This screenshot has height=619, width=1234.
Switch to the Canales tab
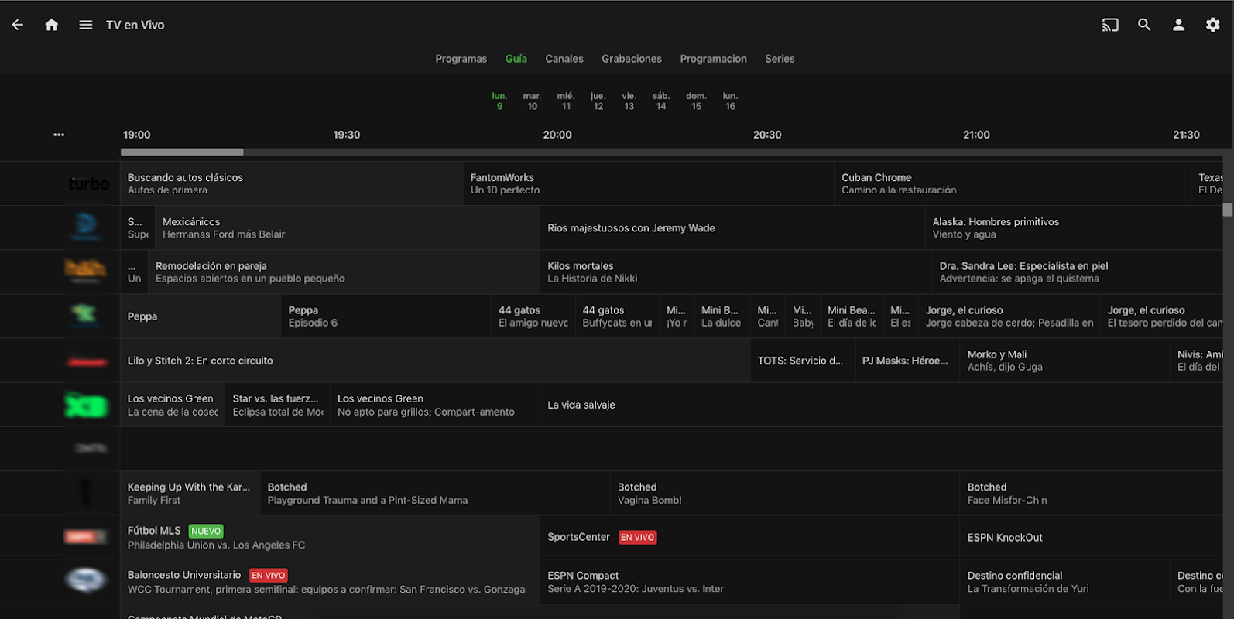(564, 59)
